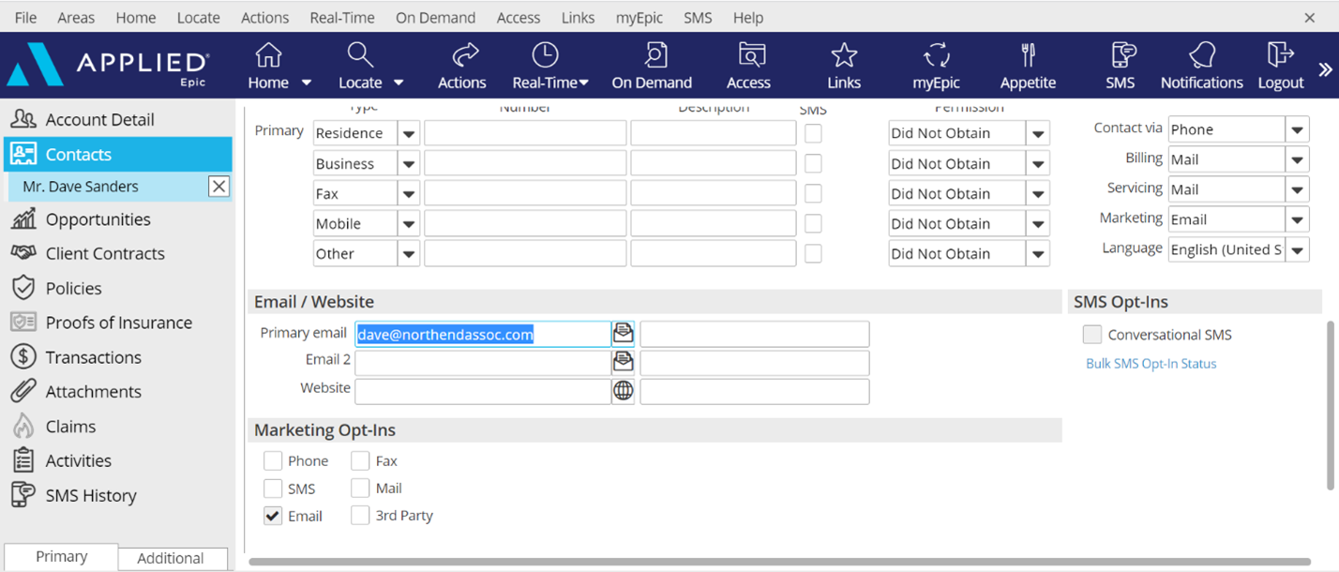Open the File menu
The height and width of the screenshot is (572, 1339).
coord(25,17)
